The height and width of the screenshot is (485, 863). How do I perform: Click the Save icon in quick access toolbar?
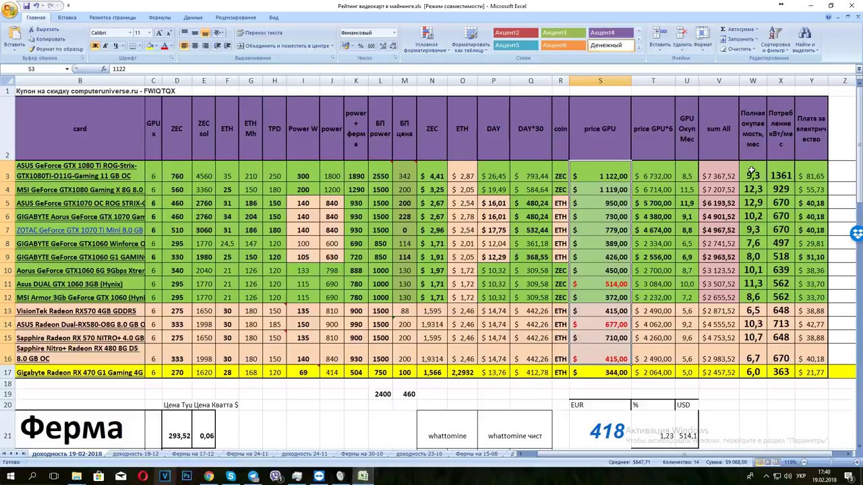(26, 5)
